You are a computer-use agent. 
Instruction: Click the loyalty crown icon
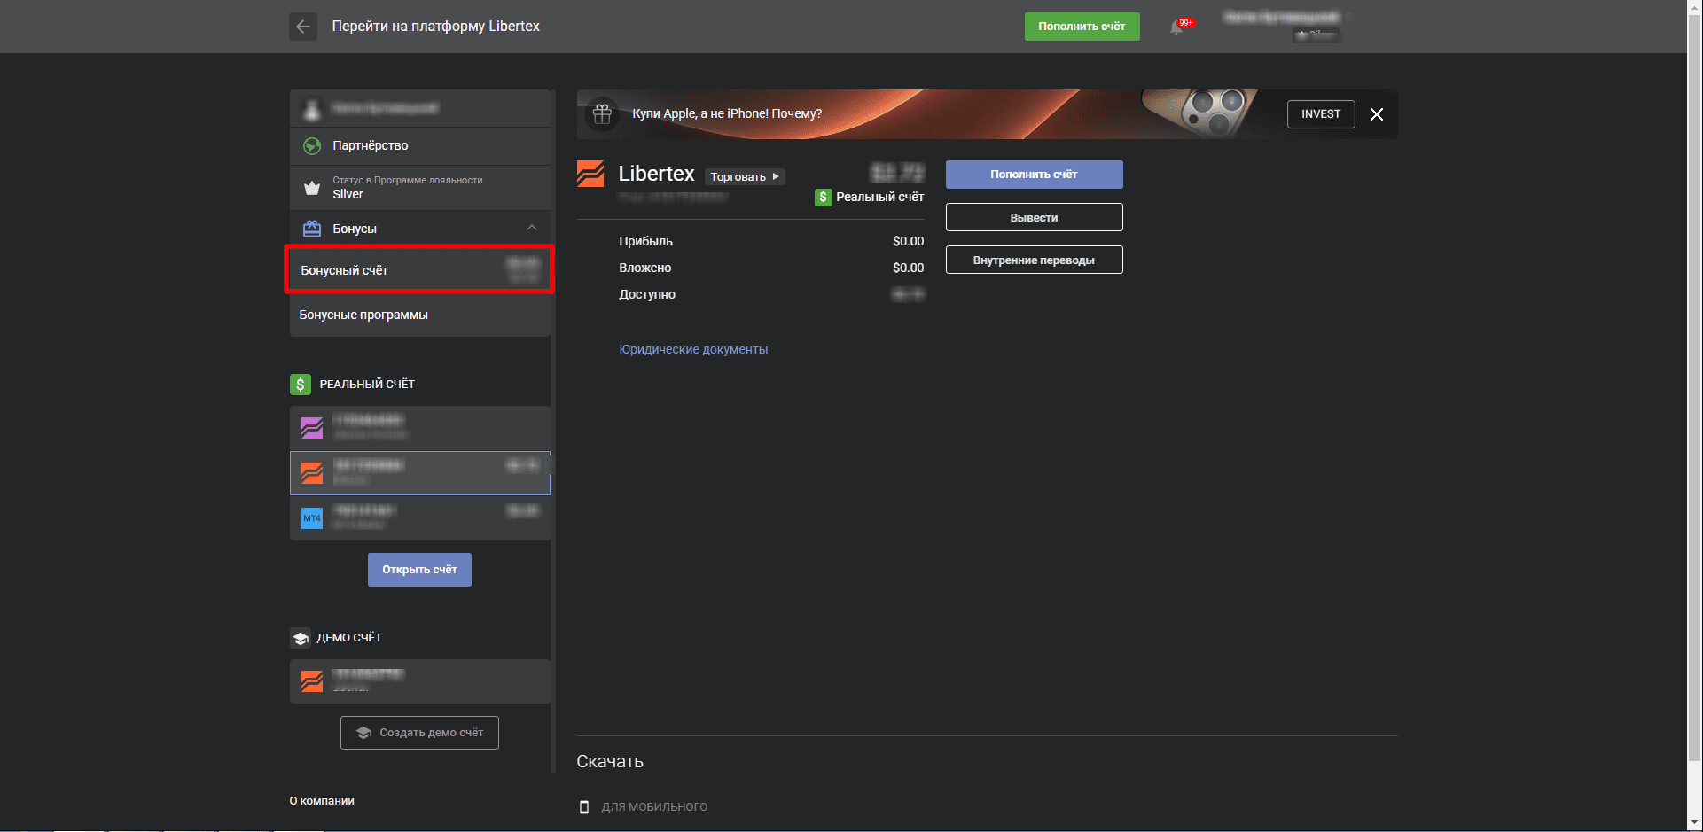(x=312, y=188)
